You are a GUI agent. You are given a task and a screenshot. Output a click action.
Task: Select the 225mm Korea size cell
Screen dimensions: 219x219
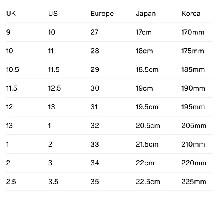pyautogui.click(x=194, y=182)
